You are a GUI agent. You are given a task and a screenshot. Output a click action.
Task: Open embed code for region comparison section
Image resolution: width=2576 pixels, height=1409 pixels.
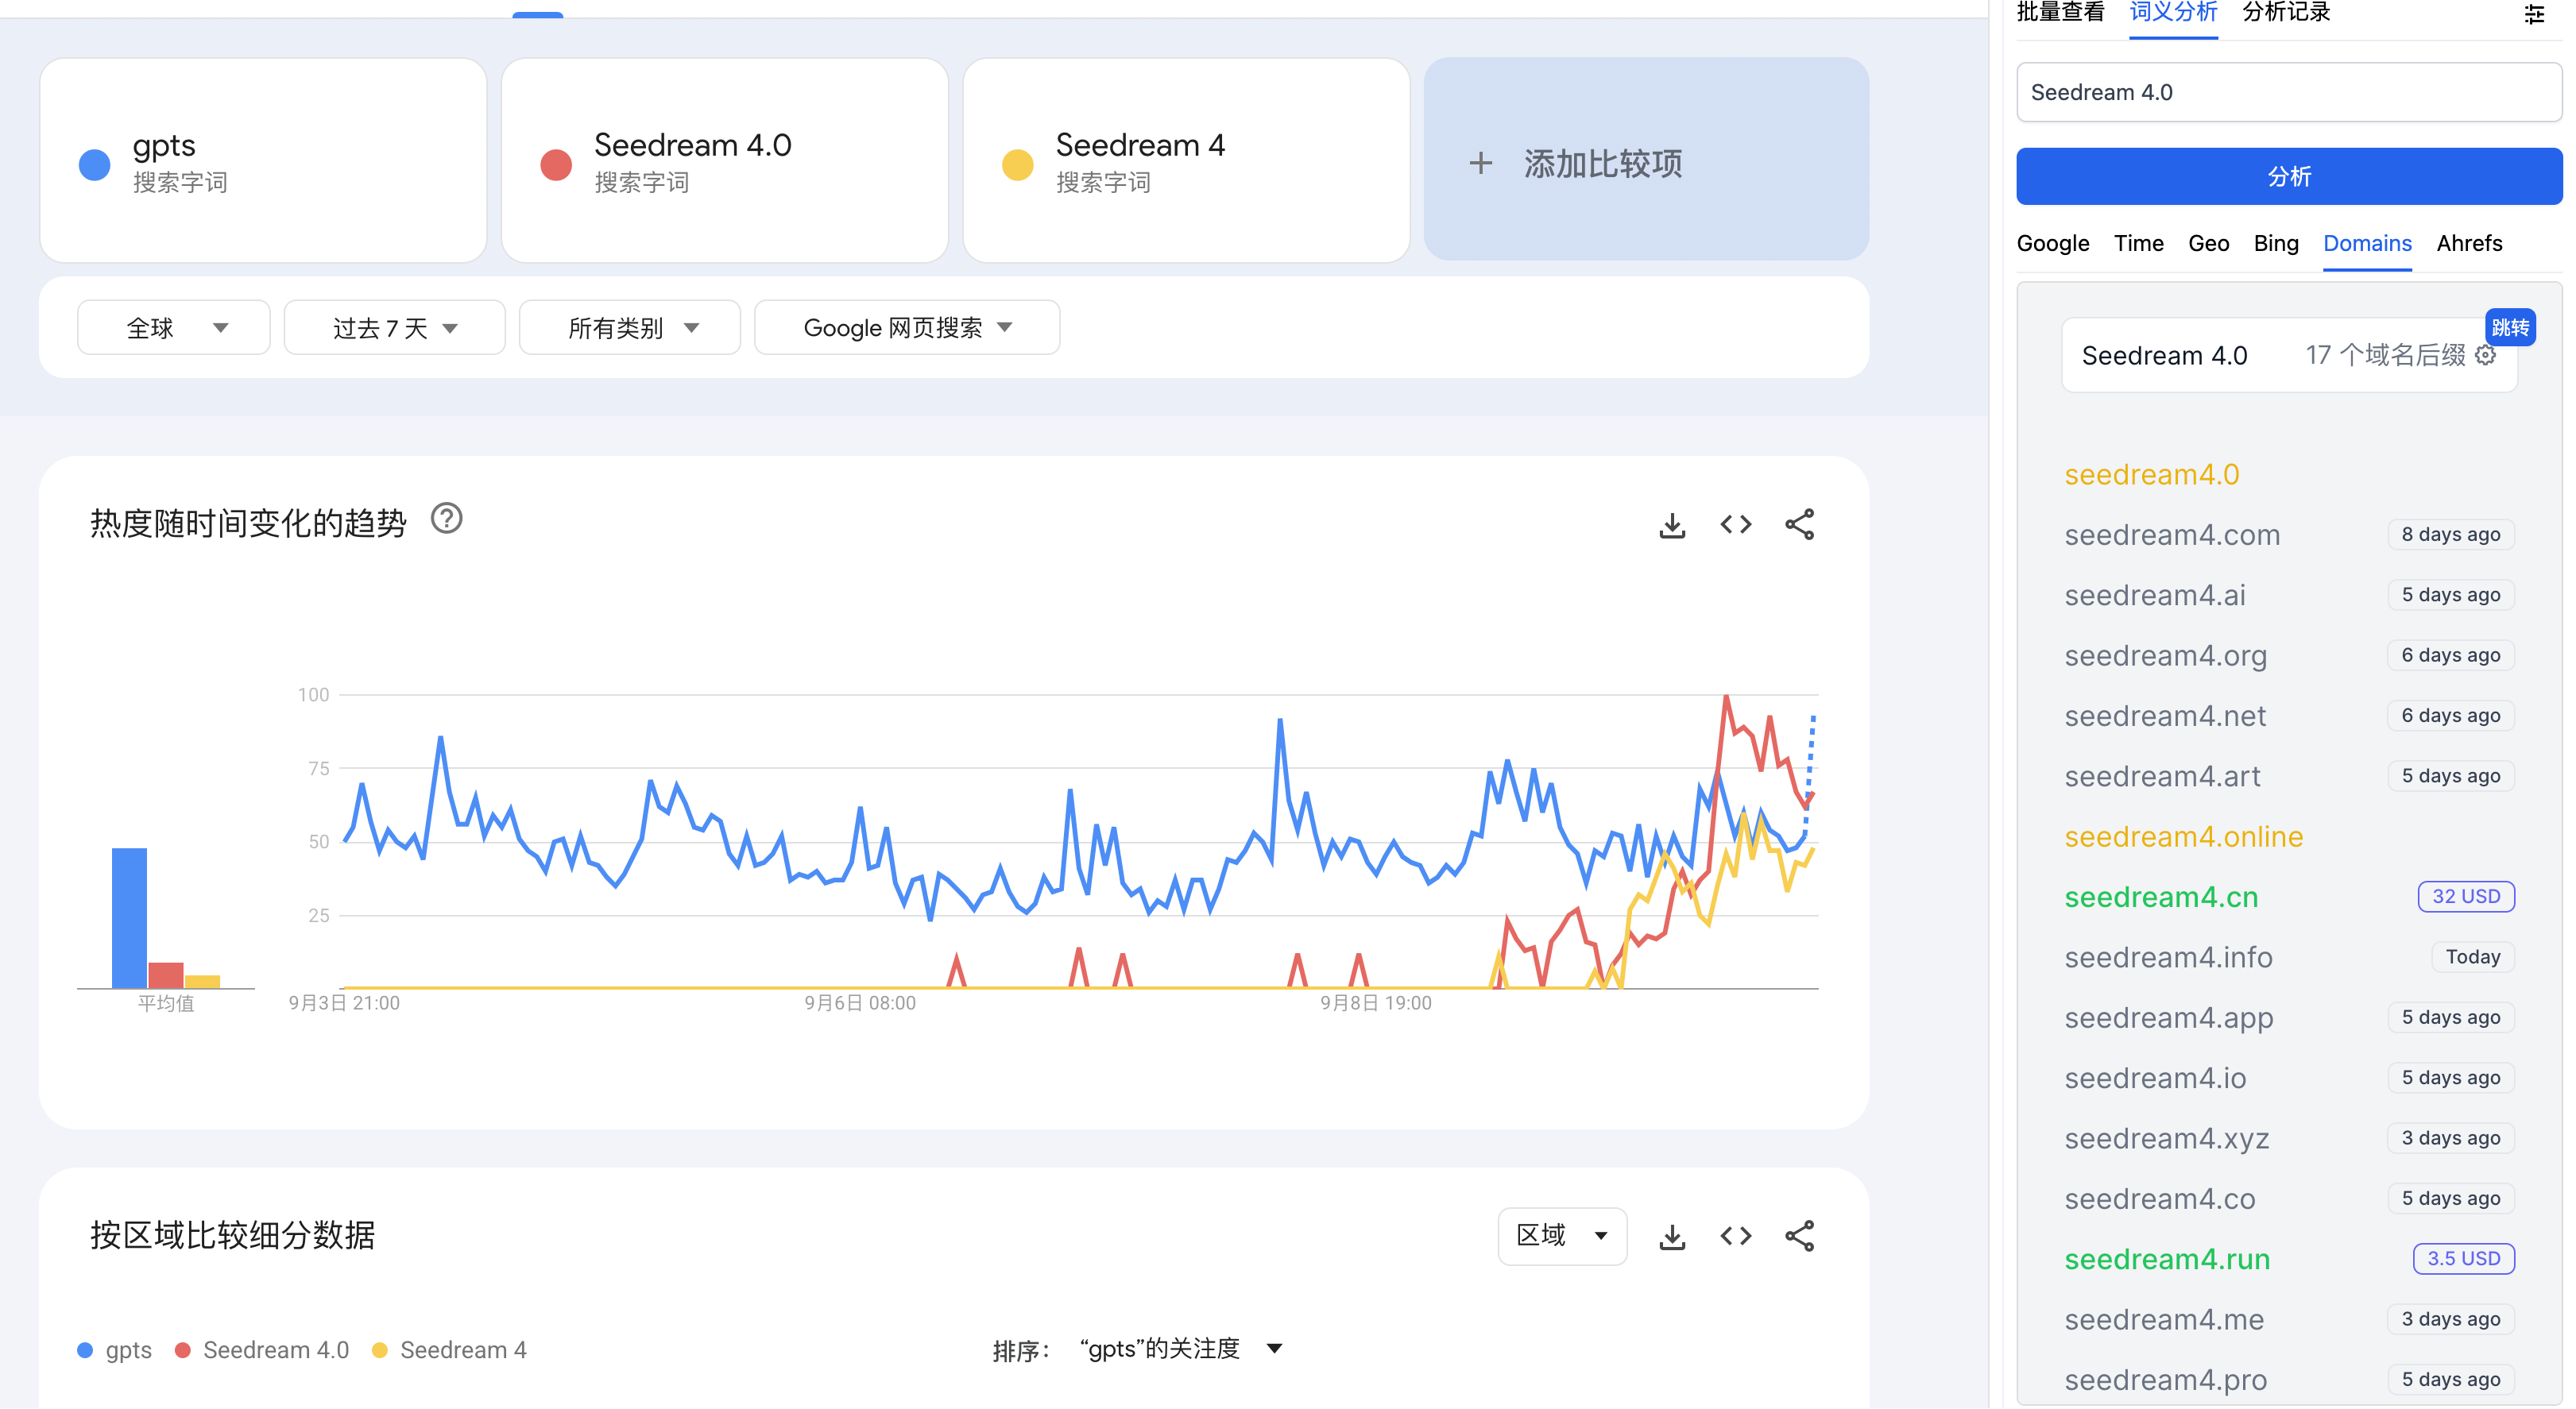1736,1236
